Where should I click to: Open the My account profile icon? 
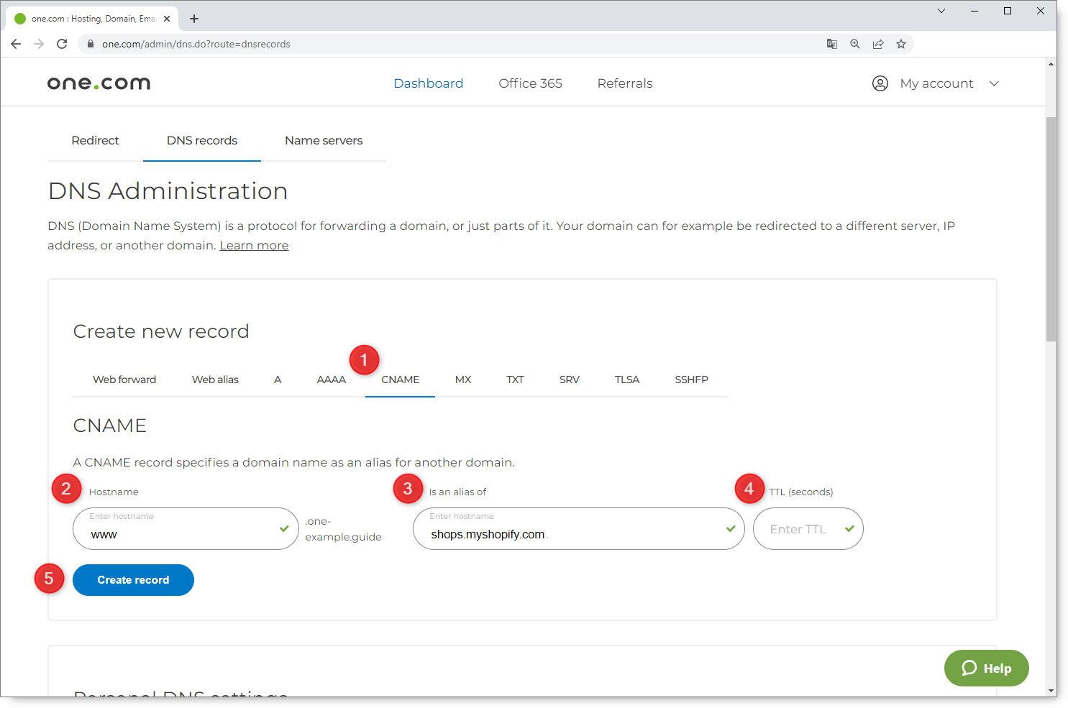point(880,83)
